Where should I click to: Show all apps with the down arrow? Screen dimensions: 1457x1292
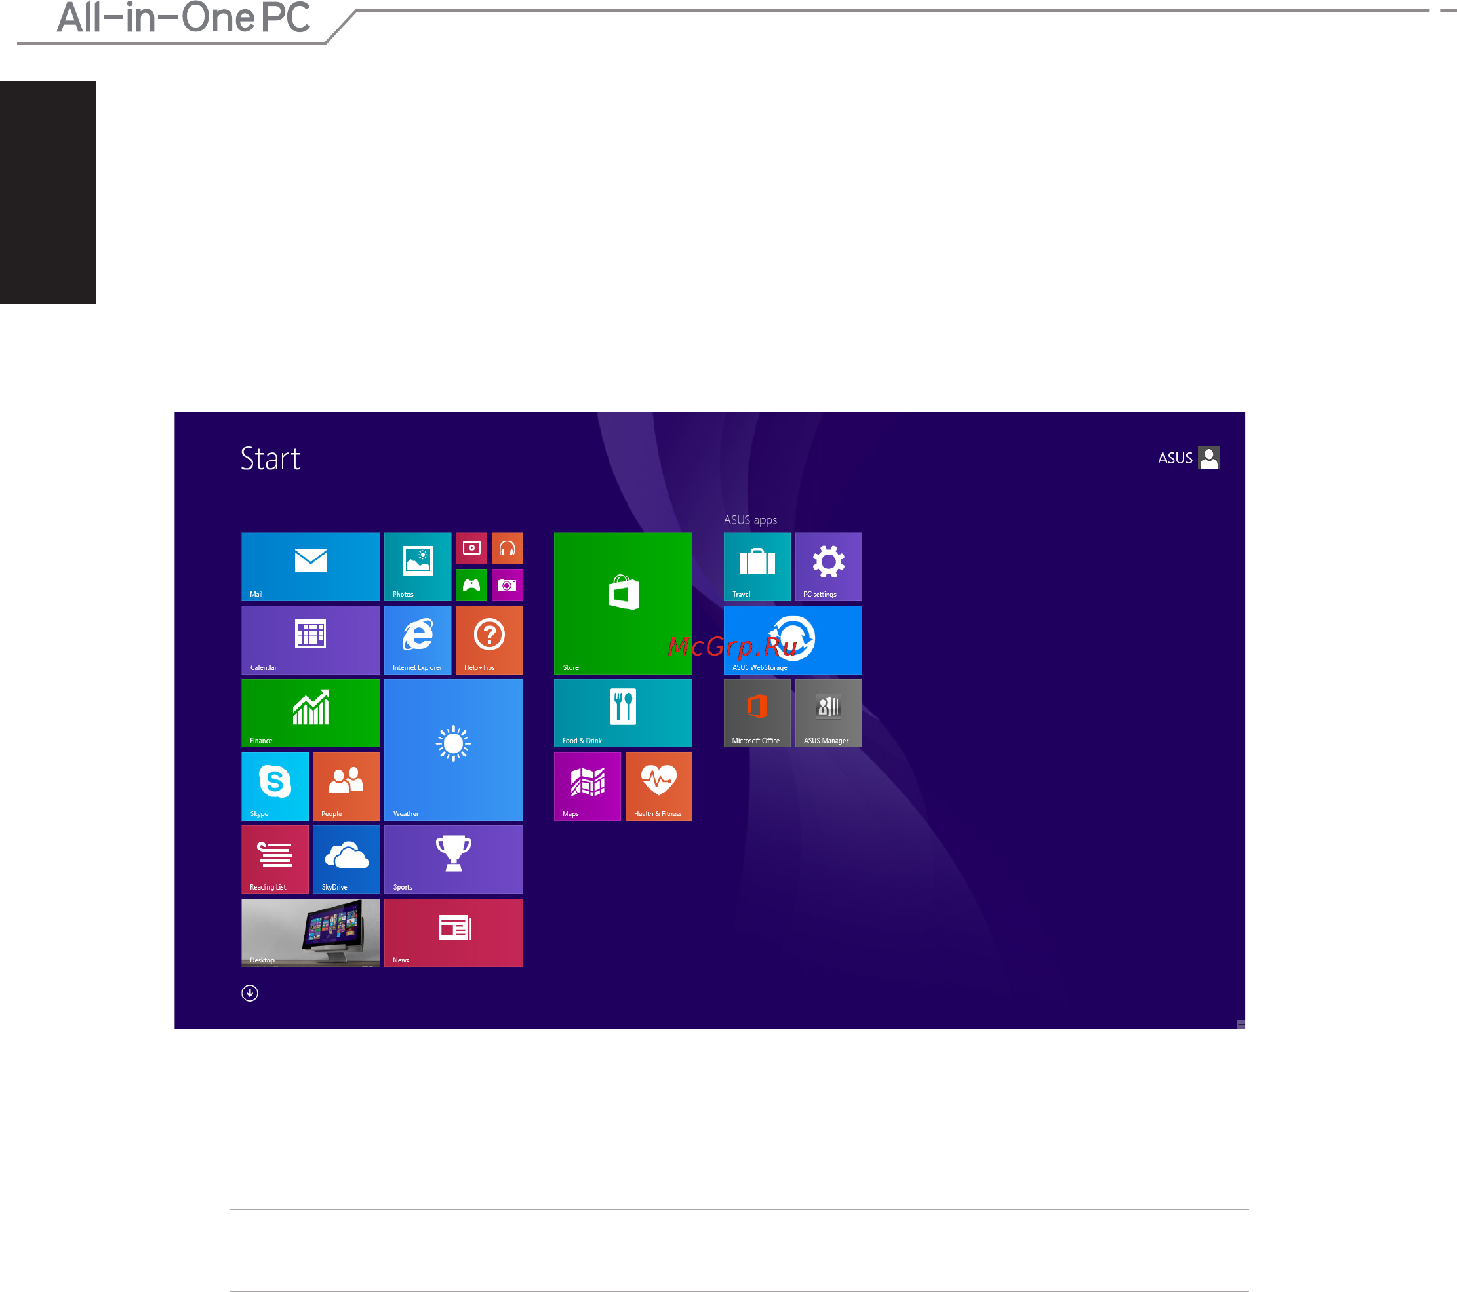(x=249, y=992)
